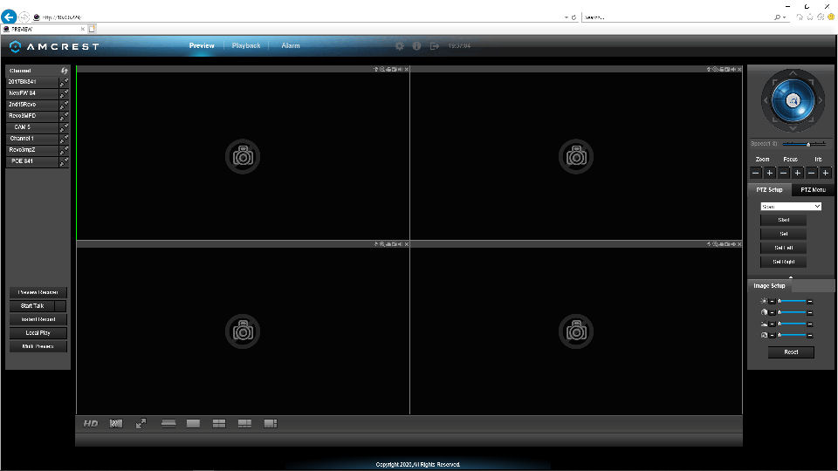The height and width of the screenshot is (471, 838).
Task: Adjust the contrast slider in Image Setup
Action: coord(793,312)
